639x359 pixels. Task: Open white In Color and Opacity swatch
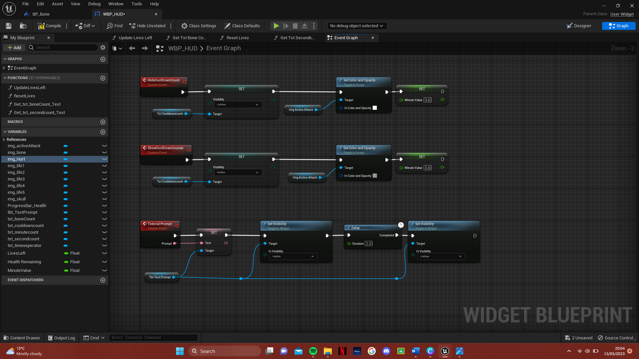point(375,108)
